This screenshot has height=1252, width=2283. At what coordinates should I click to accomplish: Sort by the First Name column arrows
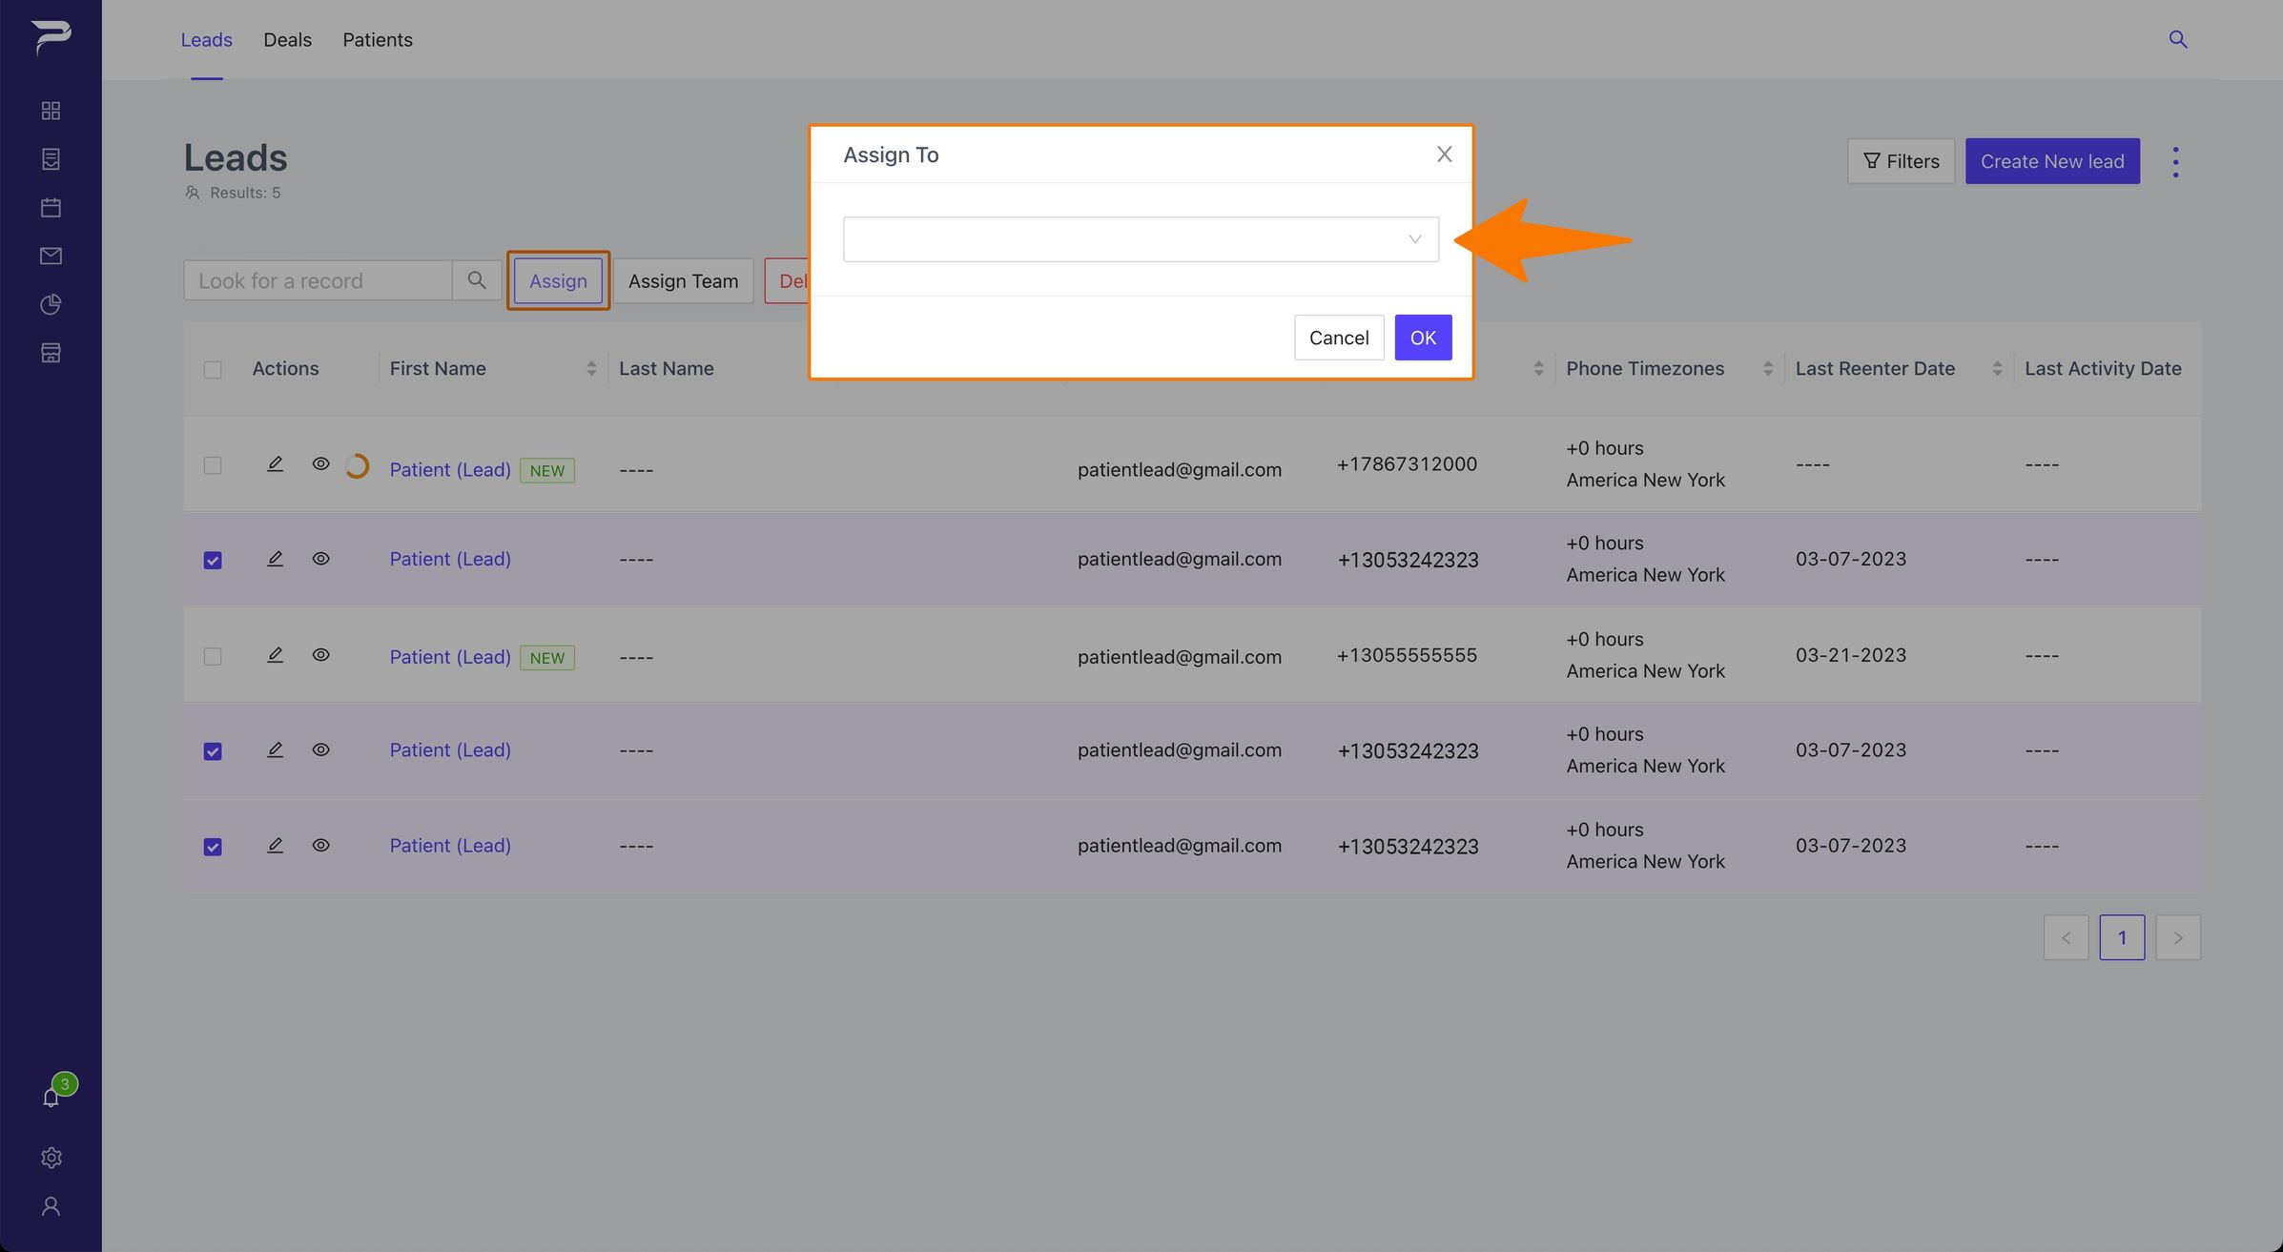pos(591,368)
